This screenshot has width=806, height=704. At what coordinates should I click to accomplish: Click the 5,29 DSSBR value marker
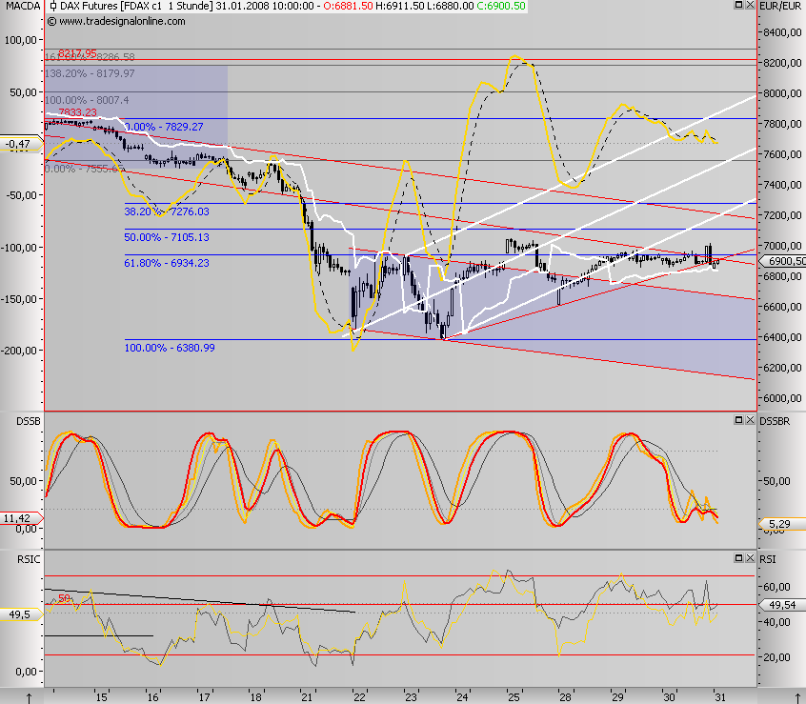[x=782, y=524]
